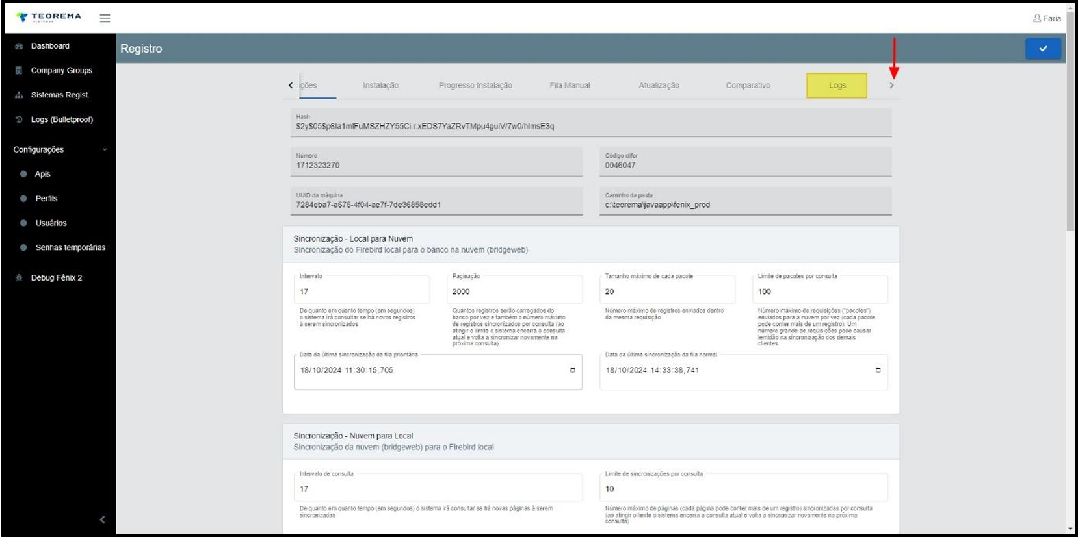1078x537 pixels.
Task: Click the 'Sincronização - Nuvem para Local' heading
Action: [353, 436]
